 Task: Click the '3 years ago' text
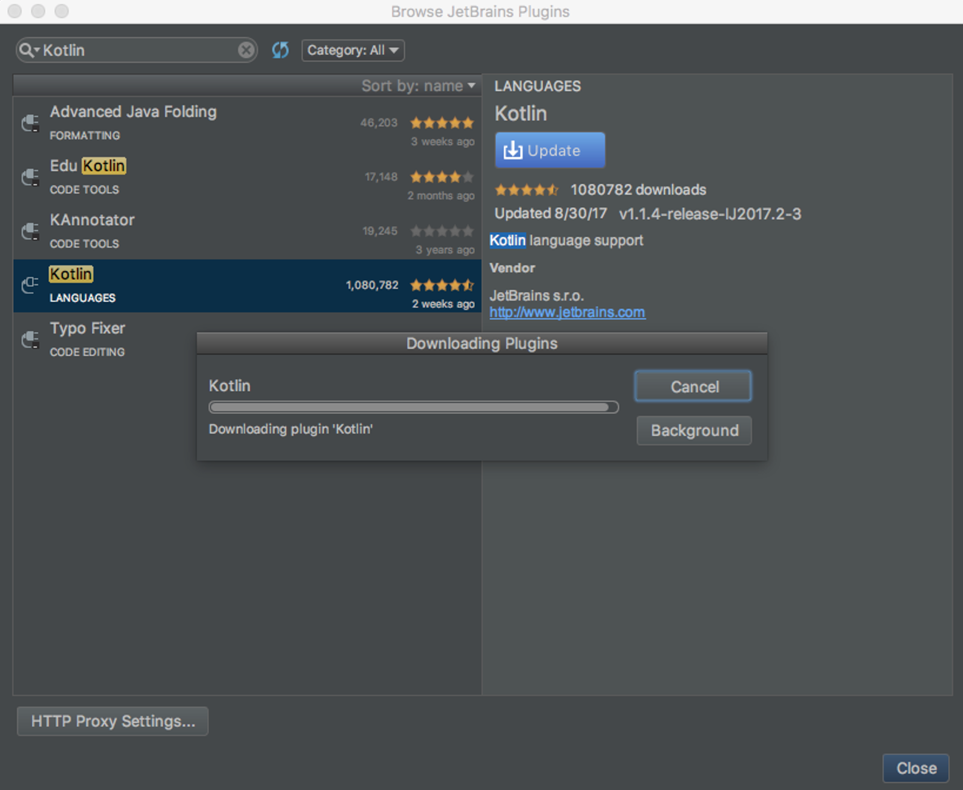click(x=445, y=250)
